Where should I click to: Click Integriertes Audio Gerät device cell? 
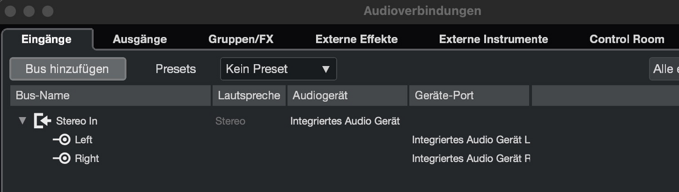pos(345,121)
